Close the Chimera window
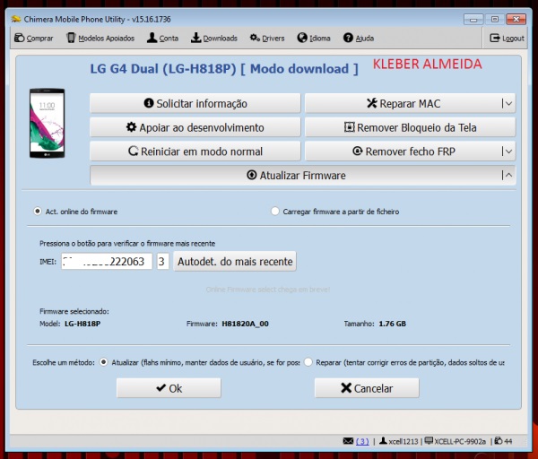 [x=516, y=19]
